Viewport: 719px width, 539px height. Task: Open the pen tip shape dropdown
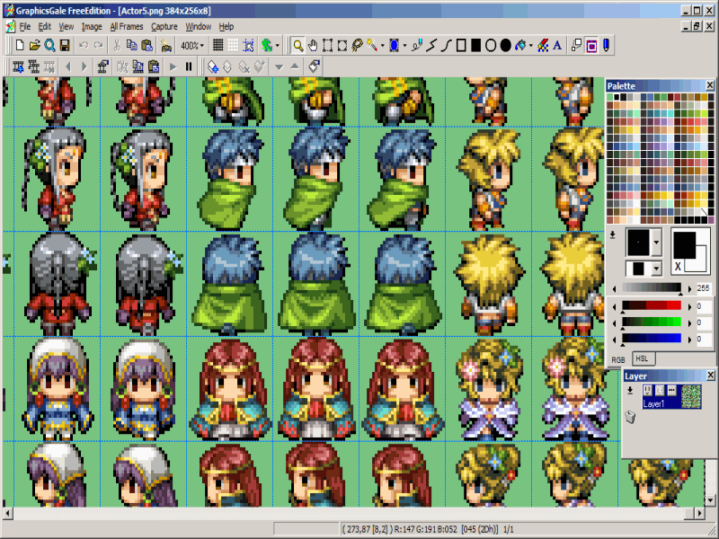tap(657, 242)
